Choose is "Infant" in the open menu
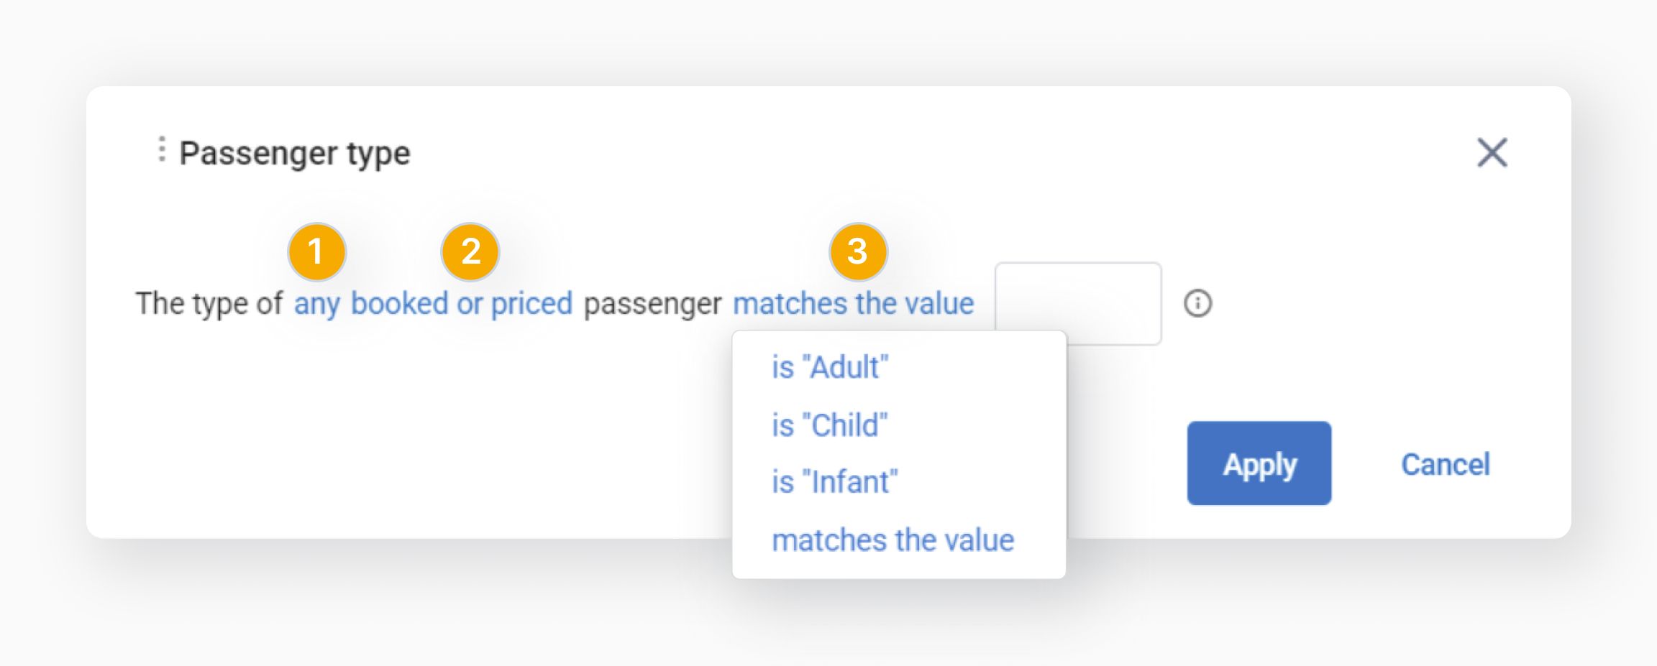Image resolution: width=1657 pixels, height=666 pixels. pos(834,482)
